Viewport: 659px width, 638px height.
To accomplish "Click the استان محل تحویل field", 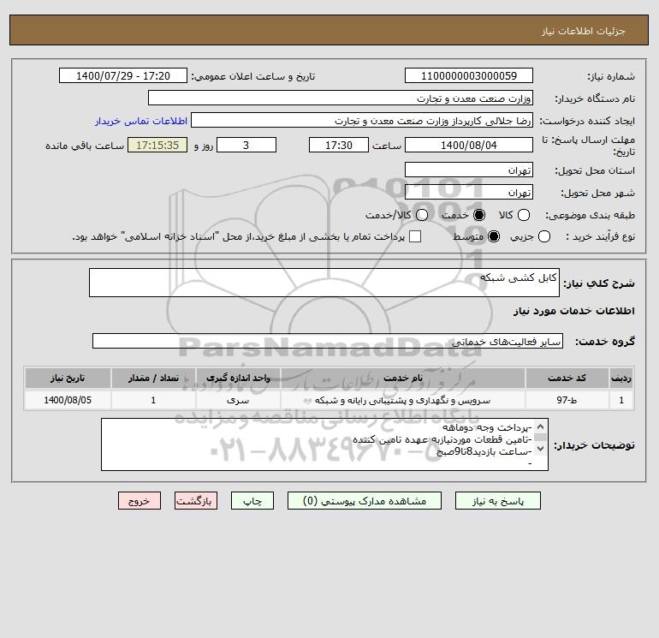I will [x=469, y=170].
